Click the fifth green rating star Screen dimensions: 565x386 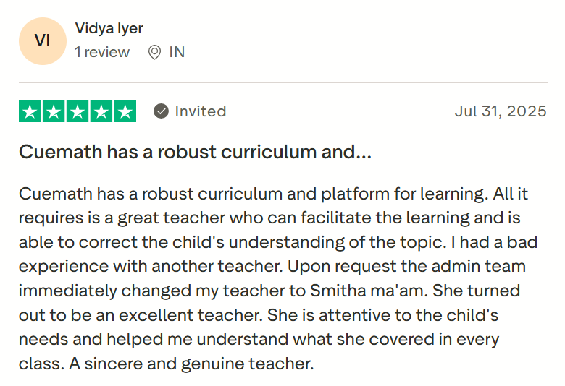(x=125, y=111)
